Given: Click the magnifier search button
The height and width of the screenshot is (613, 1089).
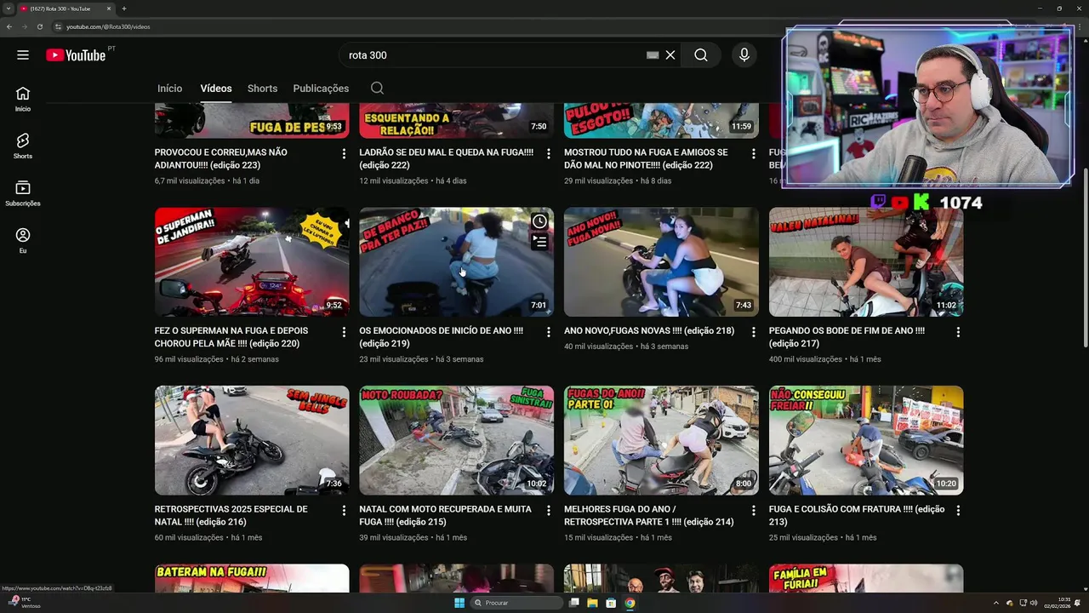Looking at the screenshot, I should click(x=700, y=55).
